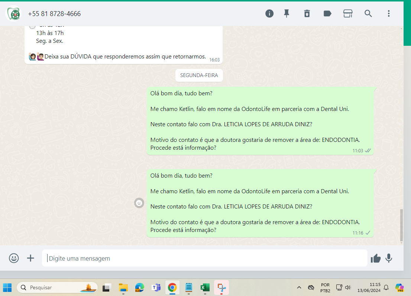Open notifications bell icon
Image resolution: width=411 pixels, height=296 pixels.
coord(386,287)
